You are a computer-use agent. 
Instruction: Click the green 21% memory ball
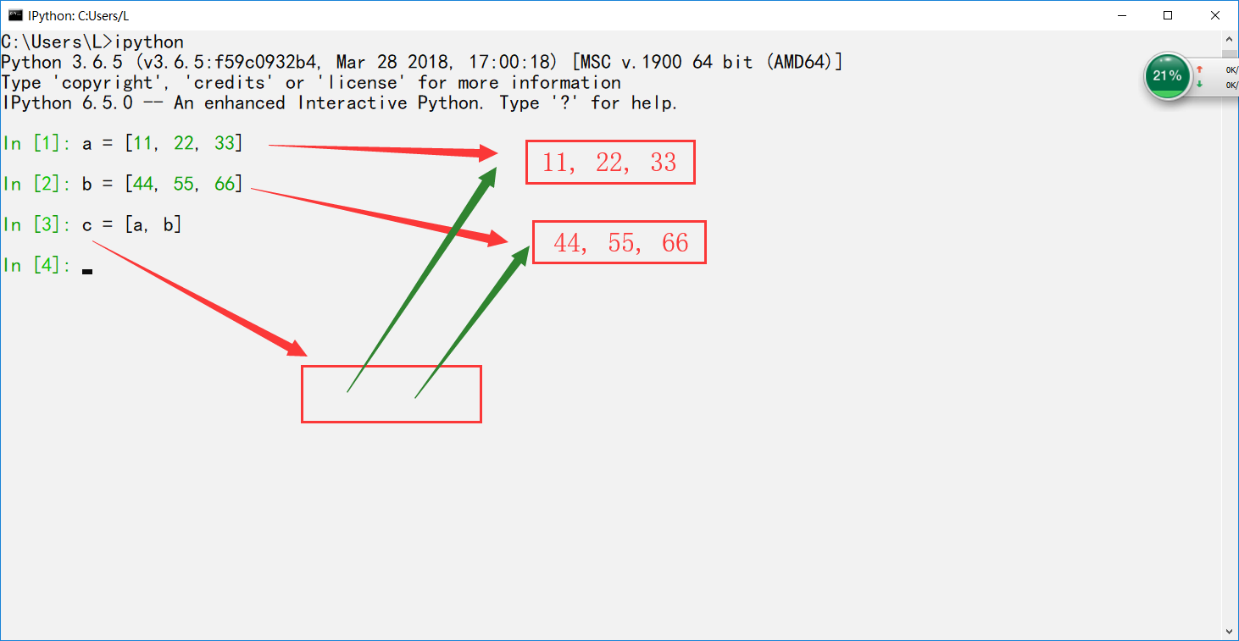(x=1167, y=76)
